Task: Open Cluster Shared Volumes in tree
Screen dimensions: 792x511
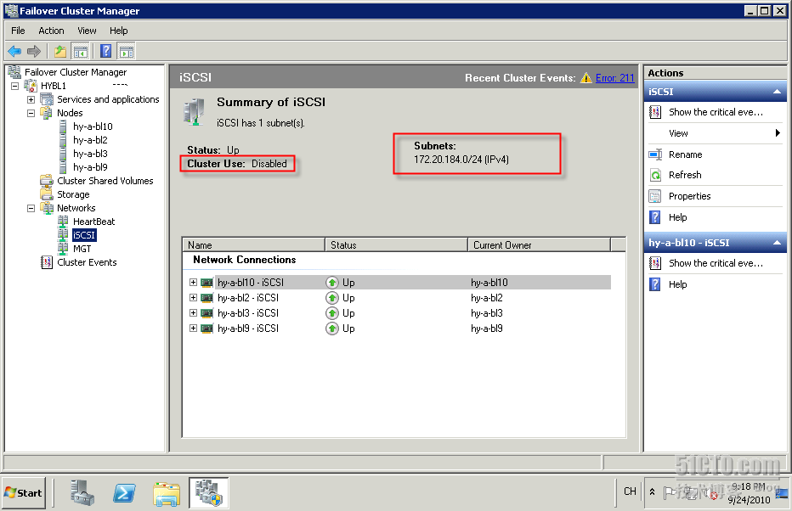Action: pyautogui.click(x=105, y=181)
